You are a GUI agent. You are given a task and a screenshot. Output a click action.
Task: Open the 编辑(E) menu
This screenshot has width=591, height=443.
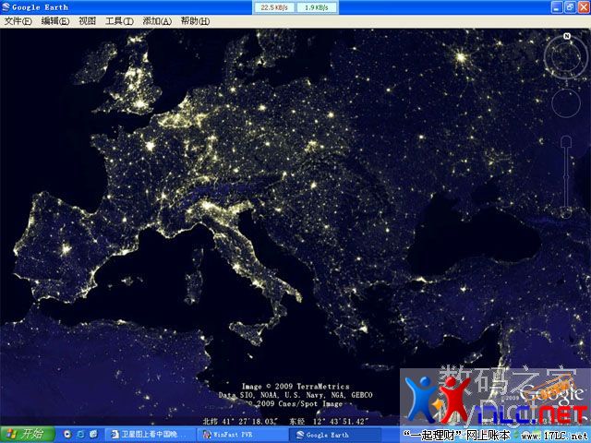55,21
